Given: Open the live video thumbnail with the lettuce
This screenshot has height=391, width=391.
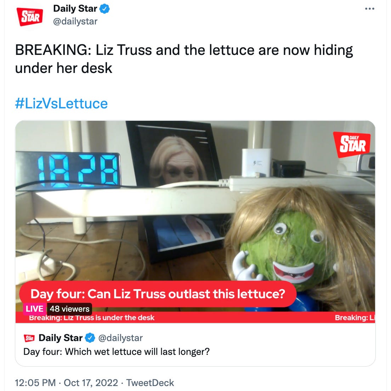Looking at the screenshot, I should (x=195, y=222).
